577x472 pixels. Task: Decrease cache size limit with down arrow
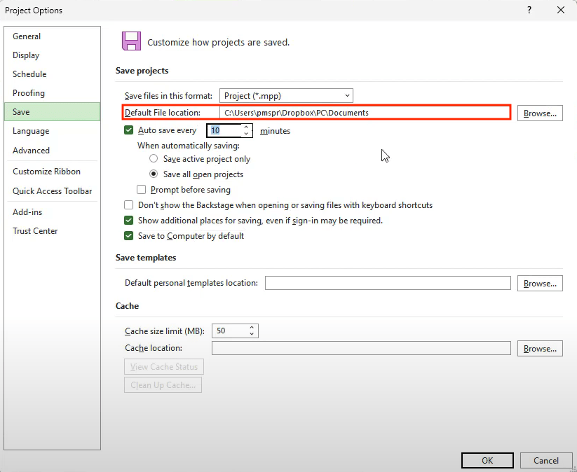tap(252, 334)
